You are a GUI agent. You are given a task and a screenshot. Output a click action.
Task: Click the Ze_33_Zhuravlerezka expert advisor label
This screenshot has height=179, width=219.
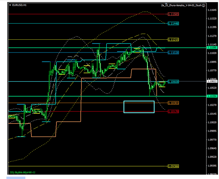point(179,6)
